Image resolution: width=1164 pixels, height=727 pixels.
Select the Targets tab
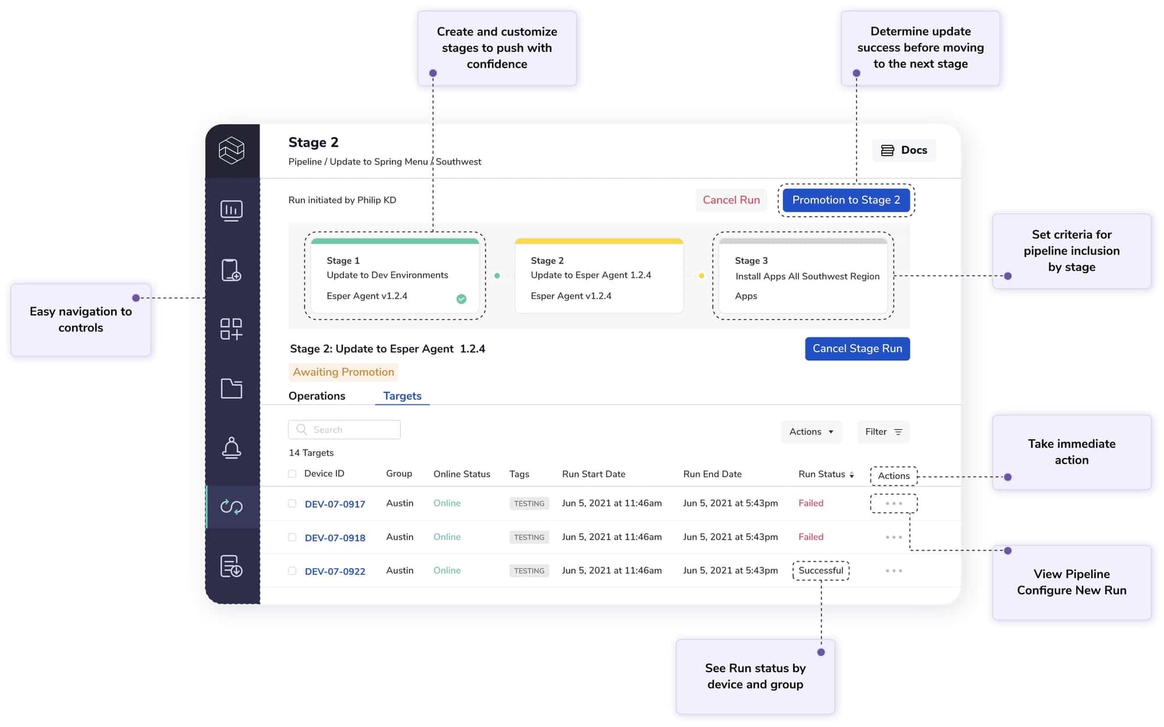pos(402,396)
